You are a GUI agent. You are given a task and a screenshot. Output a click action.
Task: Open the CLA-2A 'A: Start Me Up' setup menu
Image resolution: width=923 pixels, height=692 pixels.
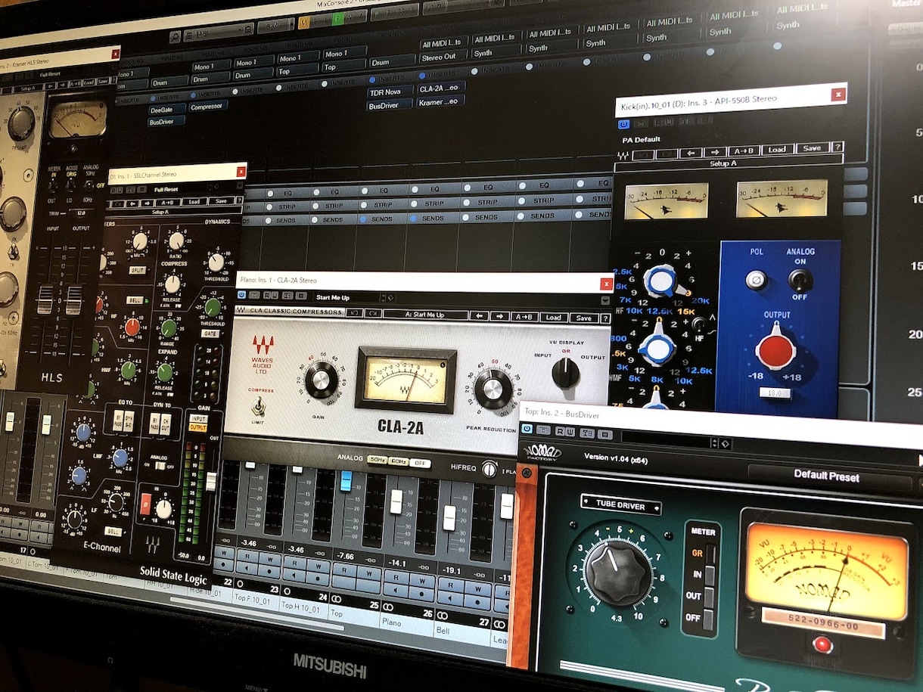pyautogui.click(x=424, y=315)
